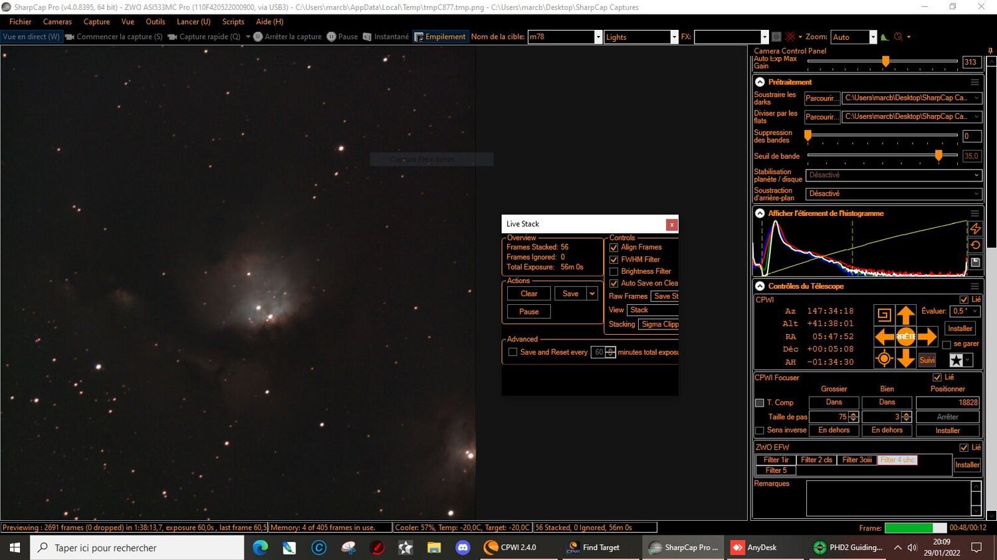997x560 pixels.
Task: Slew the telescope up with the up arrow
Action: pos(905,315)
